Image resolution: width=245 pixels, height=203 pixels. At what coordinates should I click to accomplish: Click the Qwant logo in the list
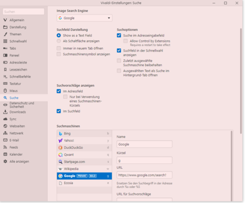pos(60,155)
